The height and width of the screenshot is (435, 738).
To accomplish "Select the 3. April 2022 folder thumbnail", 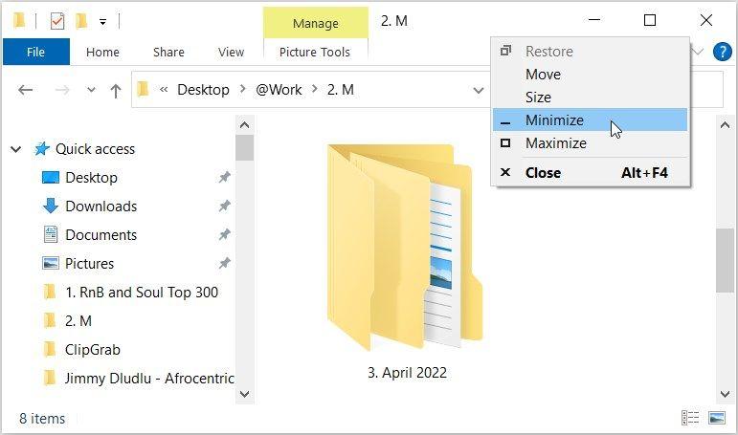I will pos(405,248).
